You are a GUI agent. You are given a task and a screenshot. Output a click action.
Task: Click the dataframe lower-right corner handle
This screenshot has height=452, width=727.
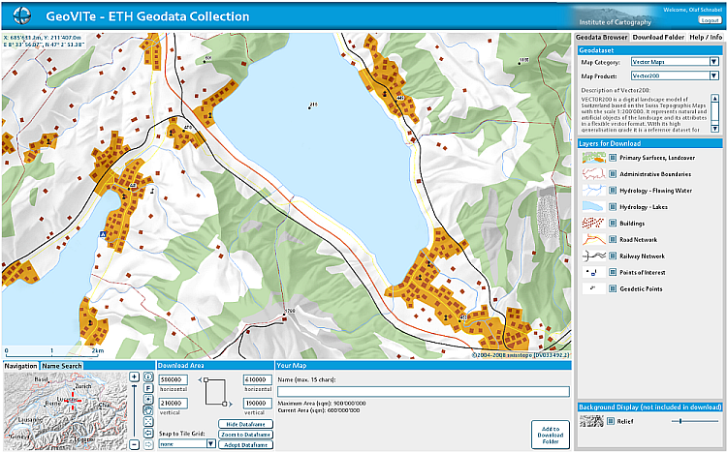pos(225,404)
